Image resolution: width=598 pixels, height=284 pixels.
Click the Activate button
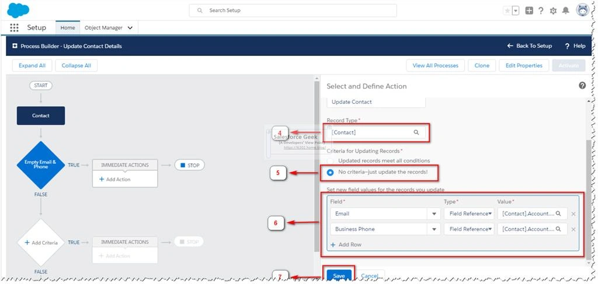(x=569, y=65)
